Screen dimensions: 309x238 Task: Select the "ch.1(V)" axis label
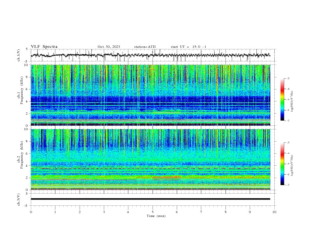tap(19, 55)
